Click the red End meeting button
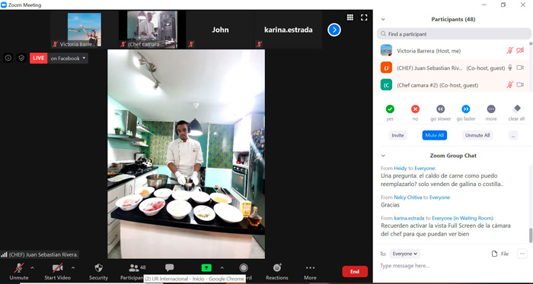 point(355,271)
